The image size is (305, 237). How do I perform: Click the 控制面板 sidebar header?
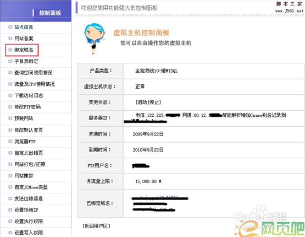pos(50,13)
